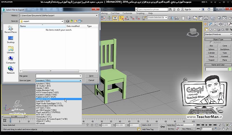Click the Favorites star icon
Viewport: 232px width, 135px height.
178,10
